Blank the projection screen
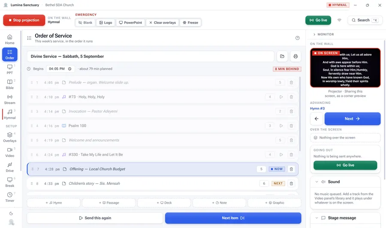 point(85,23)
